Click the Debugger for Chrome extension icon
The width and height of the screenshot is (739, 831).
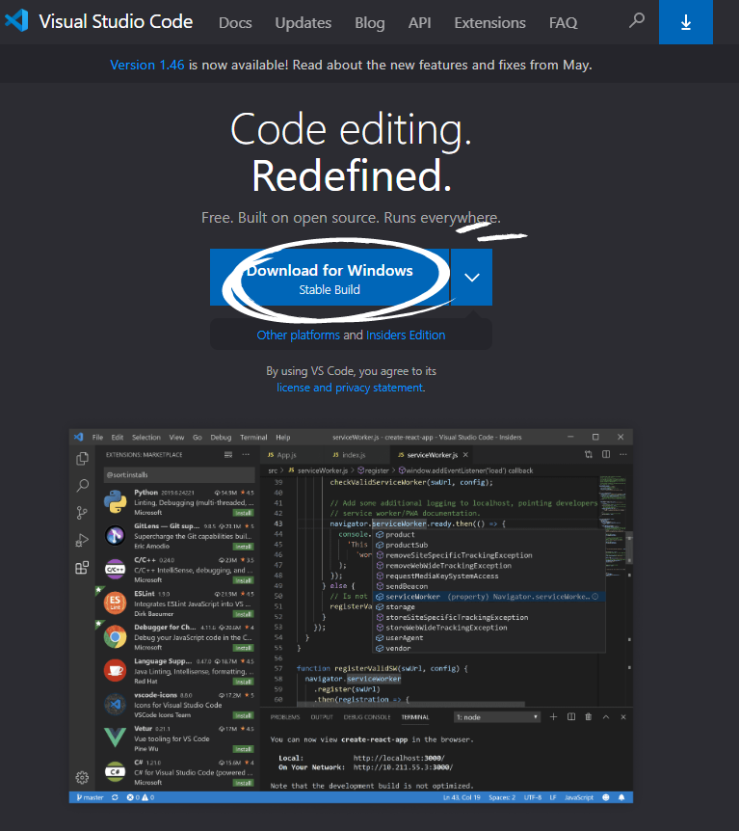115,636
